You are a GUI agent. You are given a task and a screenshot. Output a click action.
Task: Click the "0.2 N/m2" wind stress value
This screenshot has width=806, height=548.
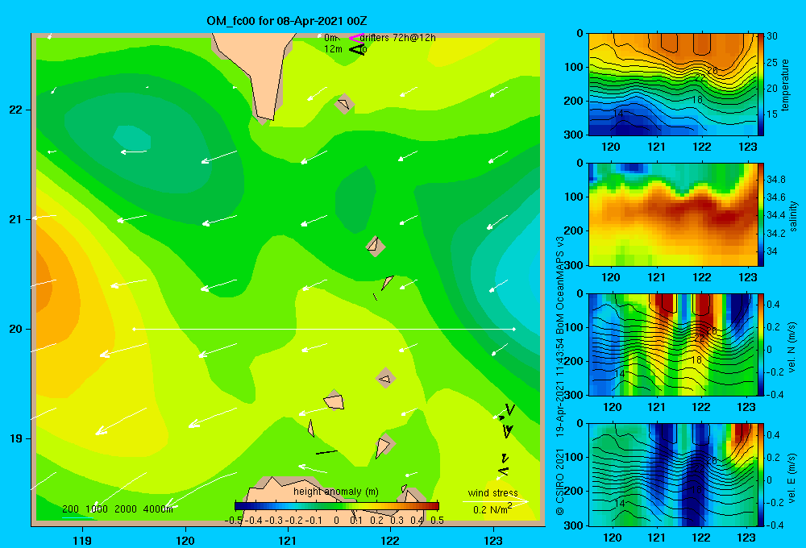(492, 509)
